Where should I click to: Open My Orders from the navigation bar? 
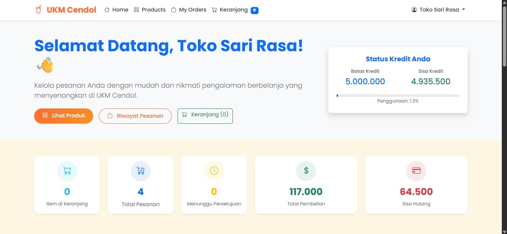[x=193, y=10]
